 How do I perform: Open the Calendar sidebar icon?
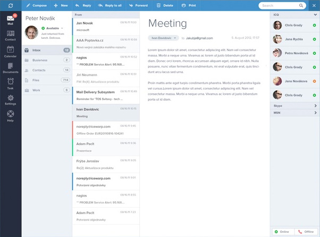(x=10, y=52)
